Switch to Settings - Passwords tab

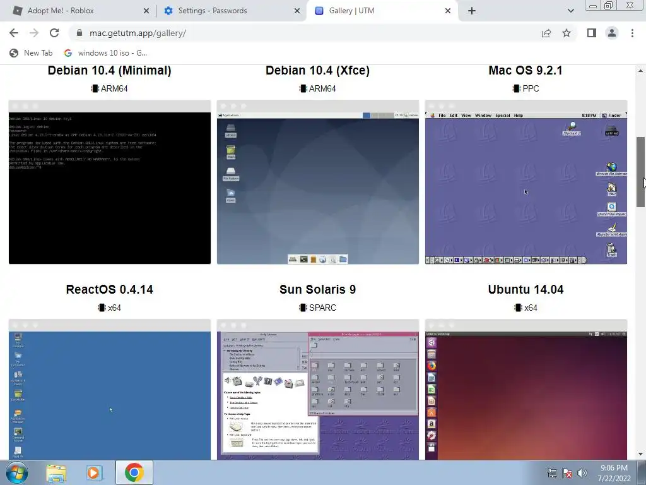click(x=232, y=11)
